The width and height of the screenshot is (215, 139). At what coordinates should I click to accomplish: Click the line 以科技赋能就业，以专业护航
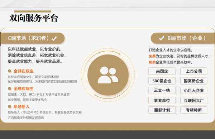coord(35,49)
